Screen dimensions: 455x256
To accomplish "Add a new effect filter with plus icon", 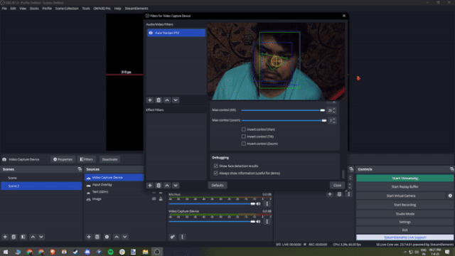I will pyautogui.click(x=150, y=186).
